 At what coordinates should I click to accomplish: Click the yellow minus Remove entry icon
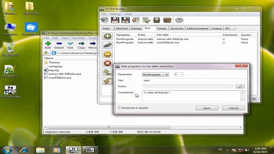coord(107,54)
